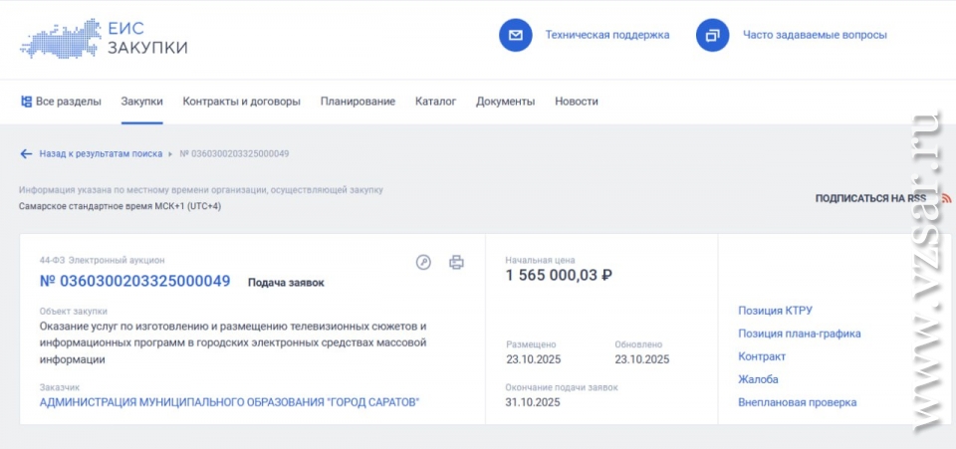Open Контракты и договоры menu item
This screenshot has height=449, width=956.
[241, 102]
